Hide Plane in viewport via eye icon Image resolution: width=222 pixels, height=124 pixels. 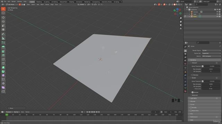(x=217, y=17)
